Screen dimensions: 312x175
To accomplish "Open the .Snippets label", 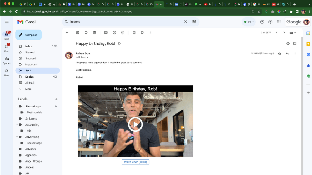I will pyautogui.click(x=31, y=119).
